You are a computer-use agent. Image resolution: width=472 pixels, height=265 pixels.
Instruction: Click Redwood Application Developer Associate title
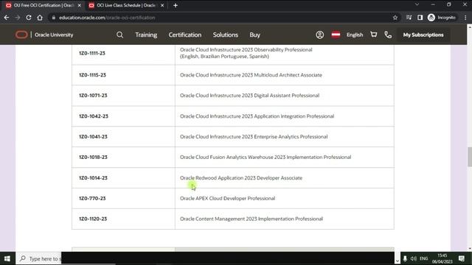(x=241, y=178)
